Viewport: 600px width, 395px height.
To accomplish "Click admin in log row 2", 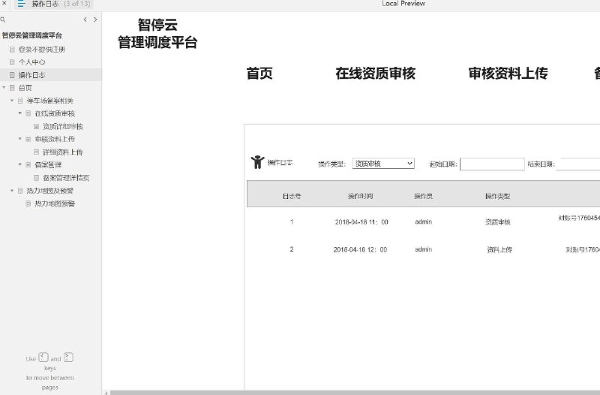I will tap(424, 249).
